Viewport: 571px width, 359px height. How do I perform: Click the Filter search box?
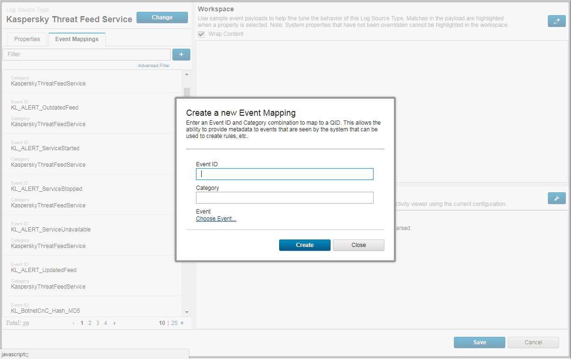tap(86, 54)
